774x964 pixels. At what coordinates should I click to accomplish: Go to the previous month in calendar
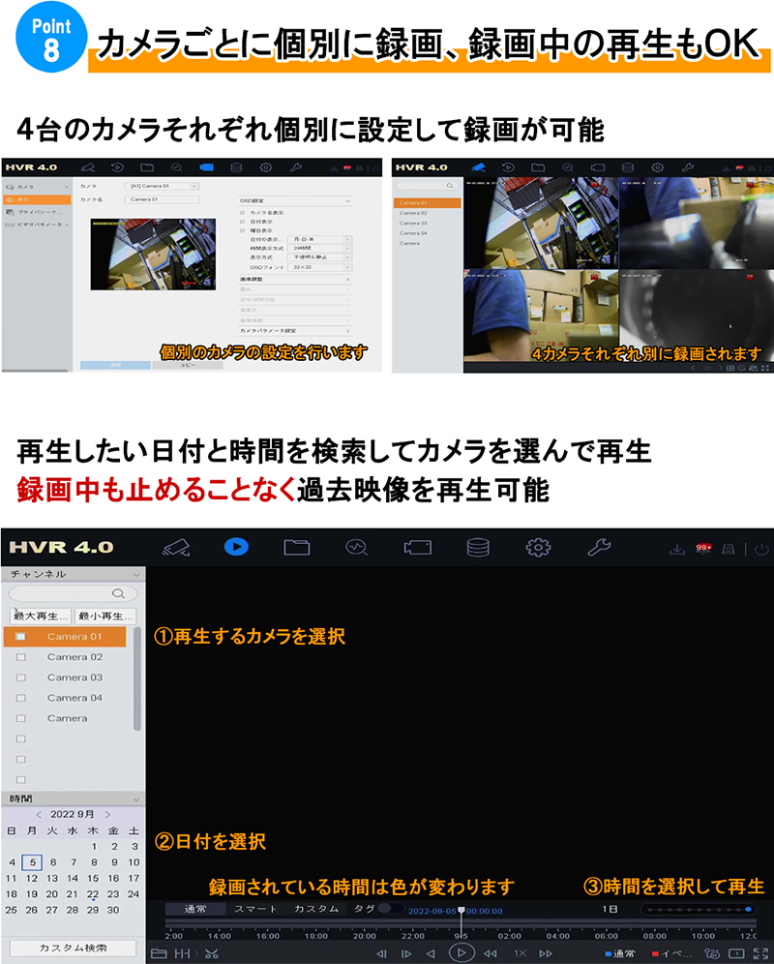(x=38, y=814)
